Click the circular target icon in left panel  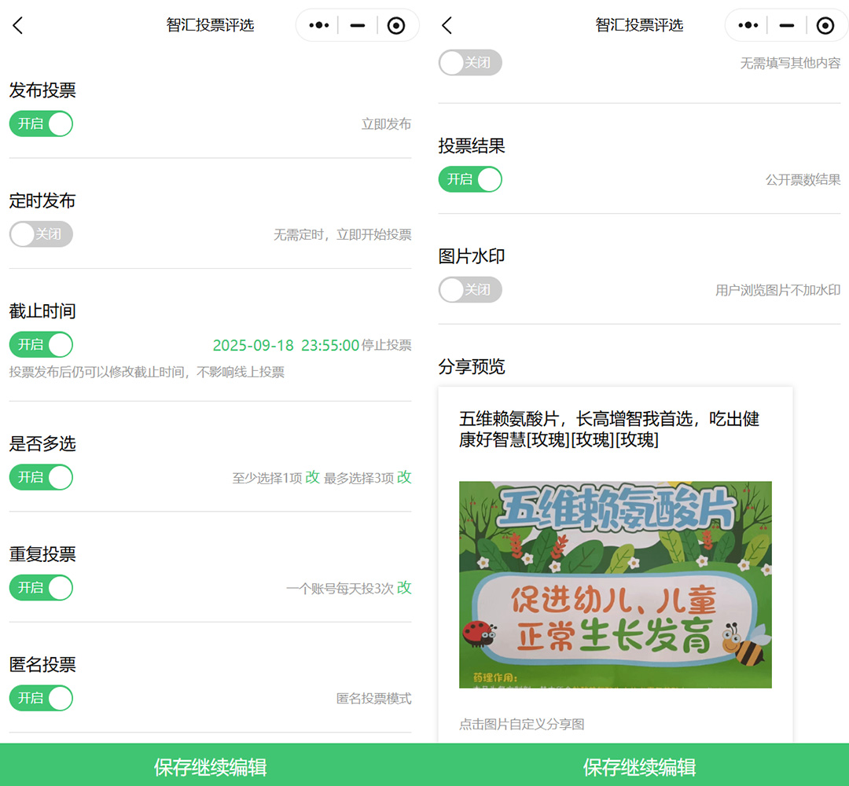point(396,25)
